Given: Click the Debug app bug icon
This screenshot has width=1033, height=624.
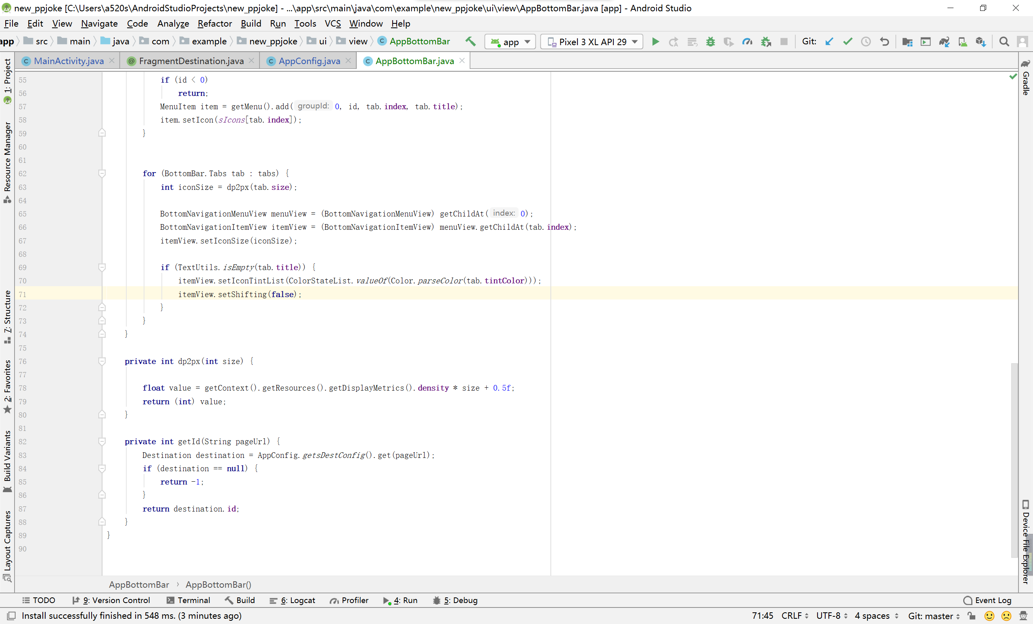Looking at the screenshot, I should (x=710, y=42).
